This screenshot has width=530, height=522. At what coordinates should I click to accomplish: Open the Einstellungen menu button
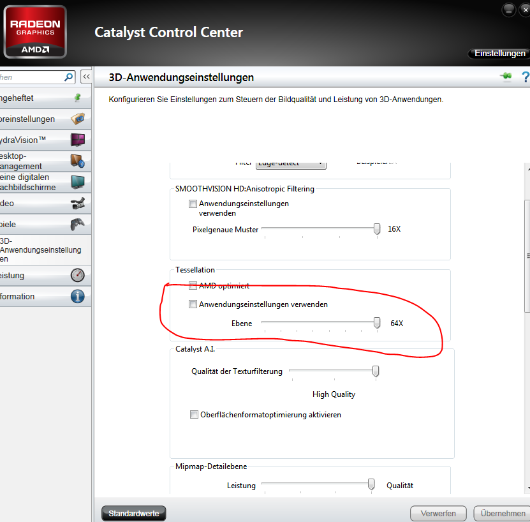pos(499,54)
